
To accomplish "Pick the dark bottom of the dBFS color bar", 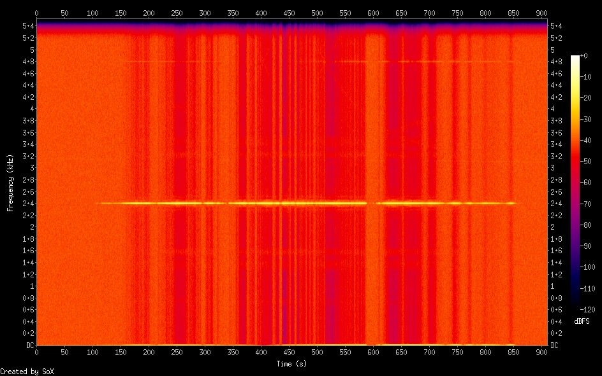I will coord(575,307).
